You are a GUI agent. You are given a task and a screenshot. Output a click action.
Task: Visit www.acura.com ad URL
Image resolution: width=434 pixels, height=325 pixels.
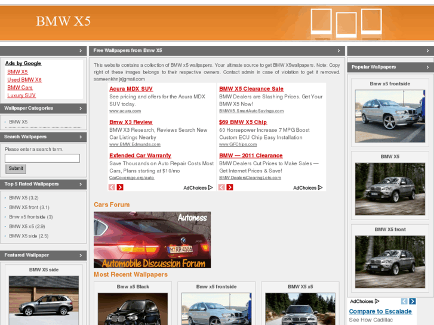[125, 111]
